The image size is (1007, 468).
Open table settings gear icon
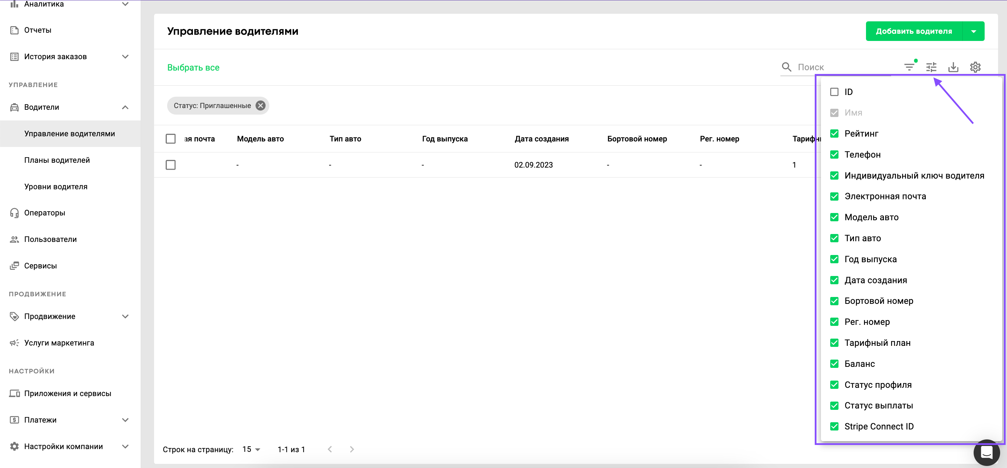point(975,67)
